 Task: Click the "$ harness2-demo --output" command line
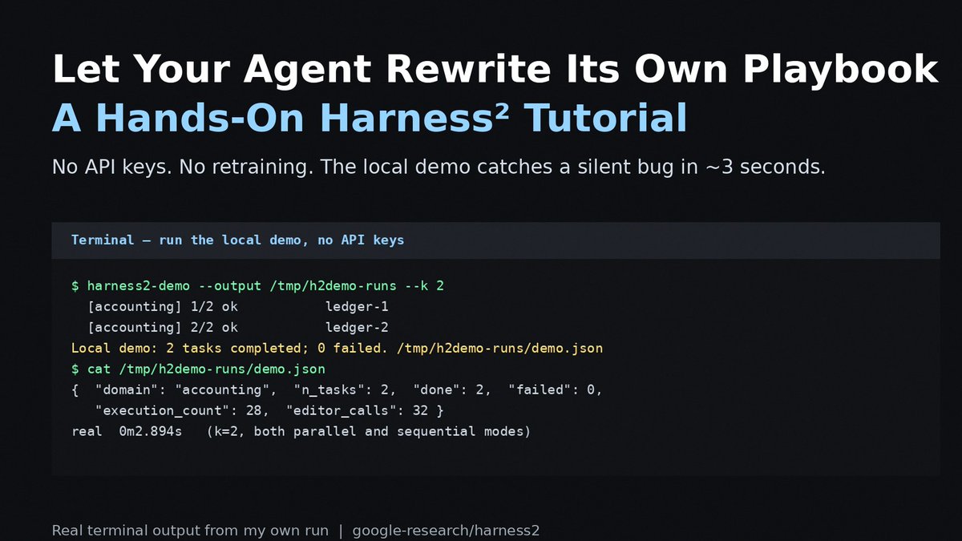[x=257, y=286]
